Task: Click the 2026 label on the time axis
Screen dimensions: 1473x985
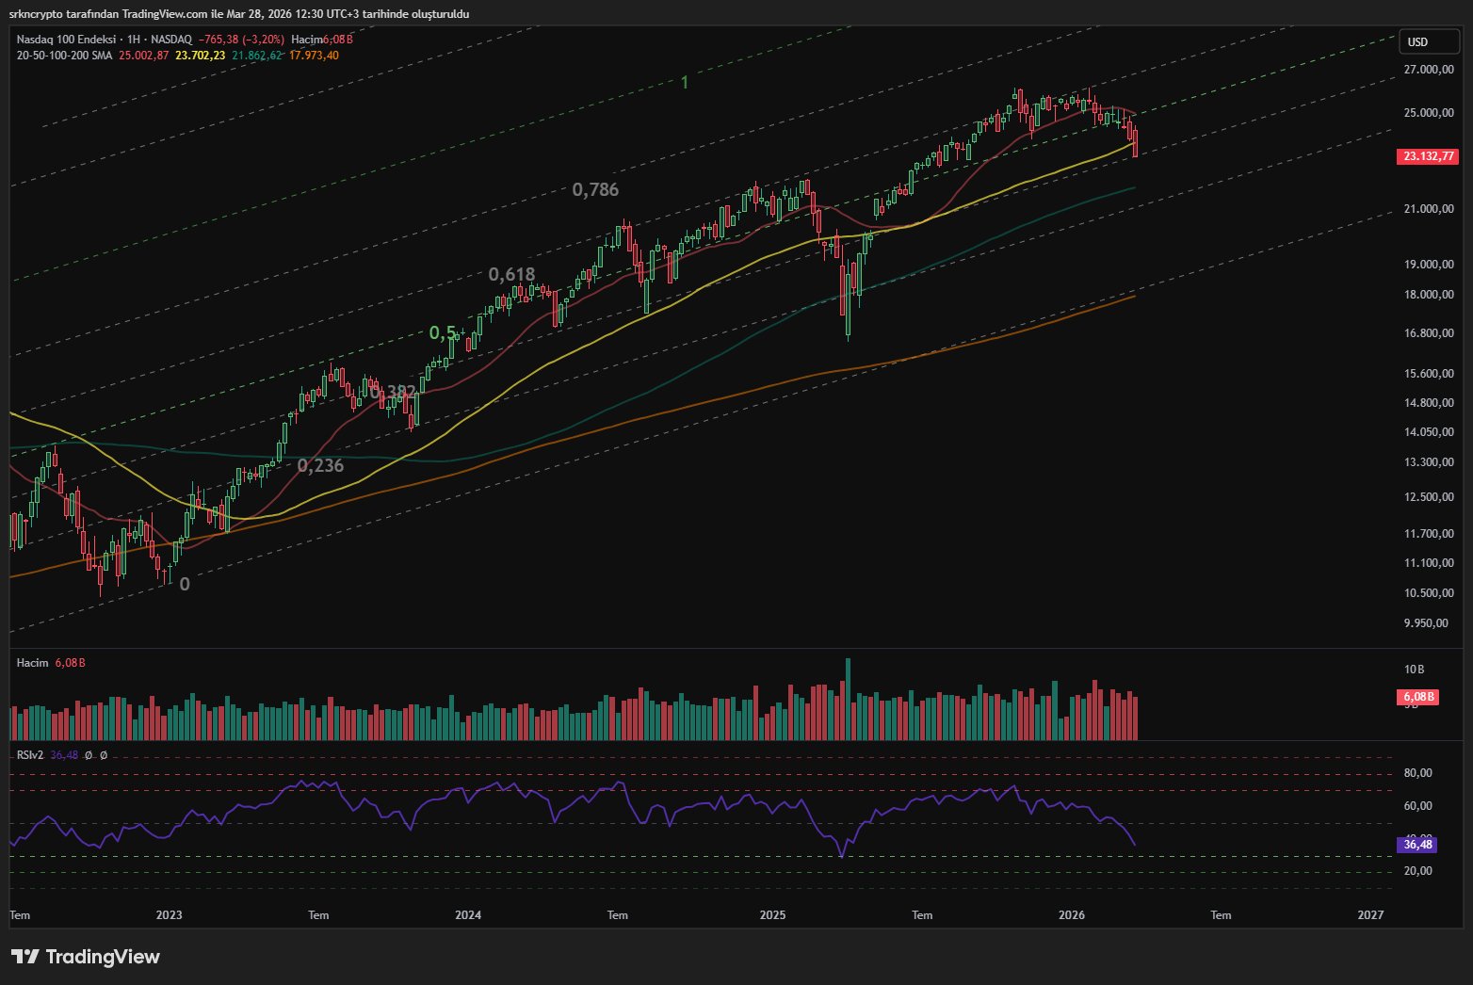Action: tap(1072, 915)
